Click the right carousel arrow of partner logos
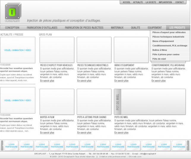This screenshot has width=191, height=159. click(188, 146)
